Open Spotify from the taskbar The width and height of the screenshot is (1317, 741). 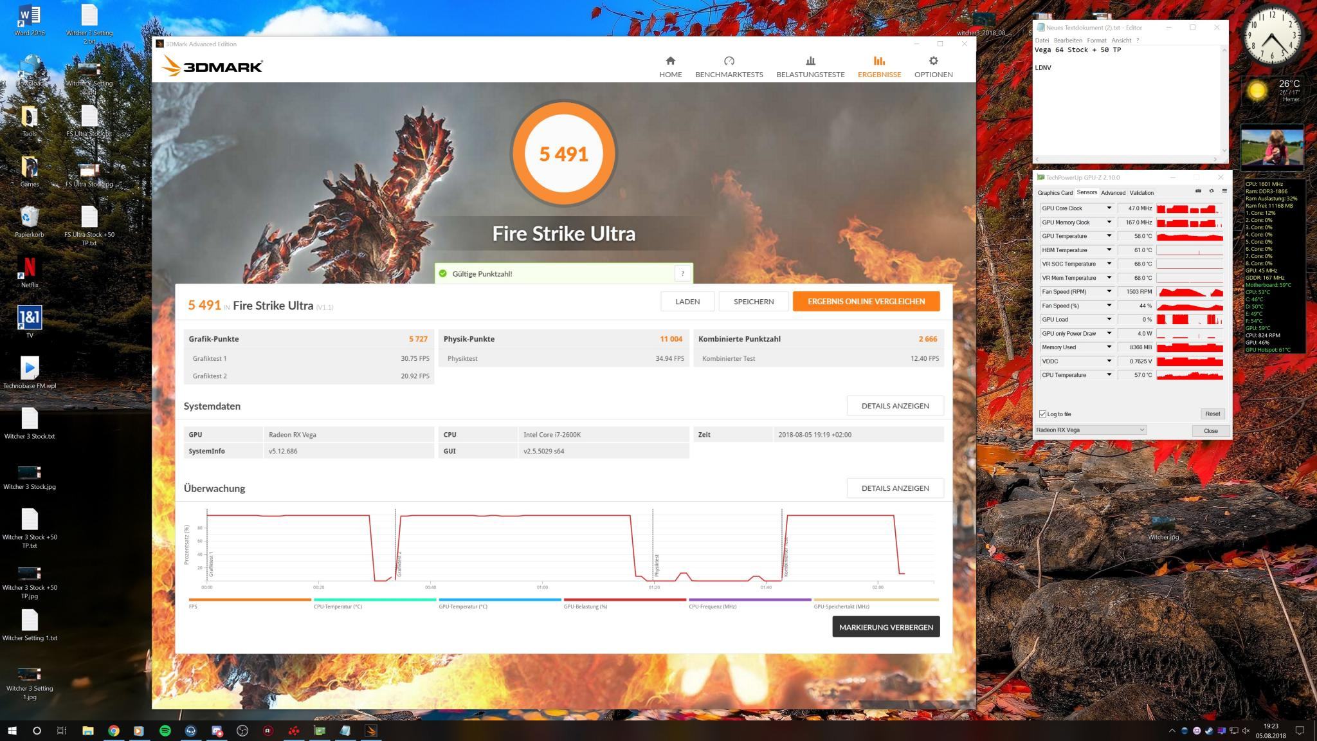(x=165, y=730)
